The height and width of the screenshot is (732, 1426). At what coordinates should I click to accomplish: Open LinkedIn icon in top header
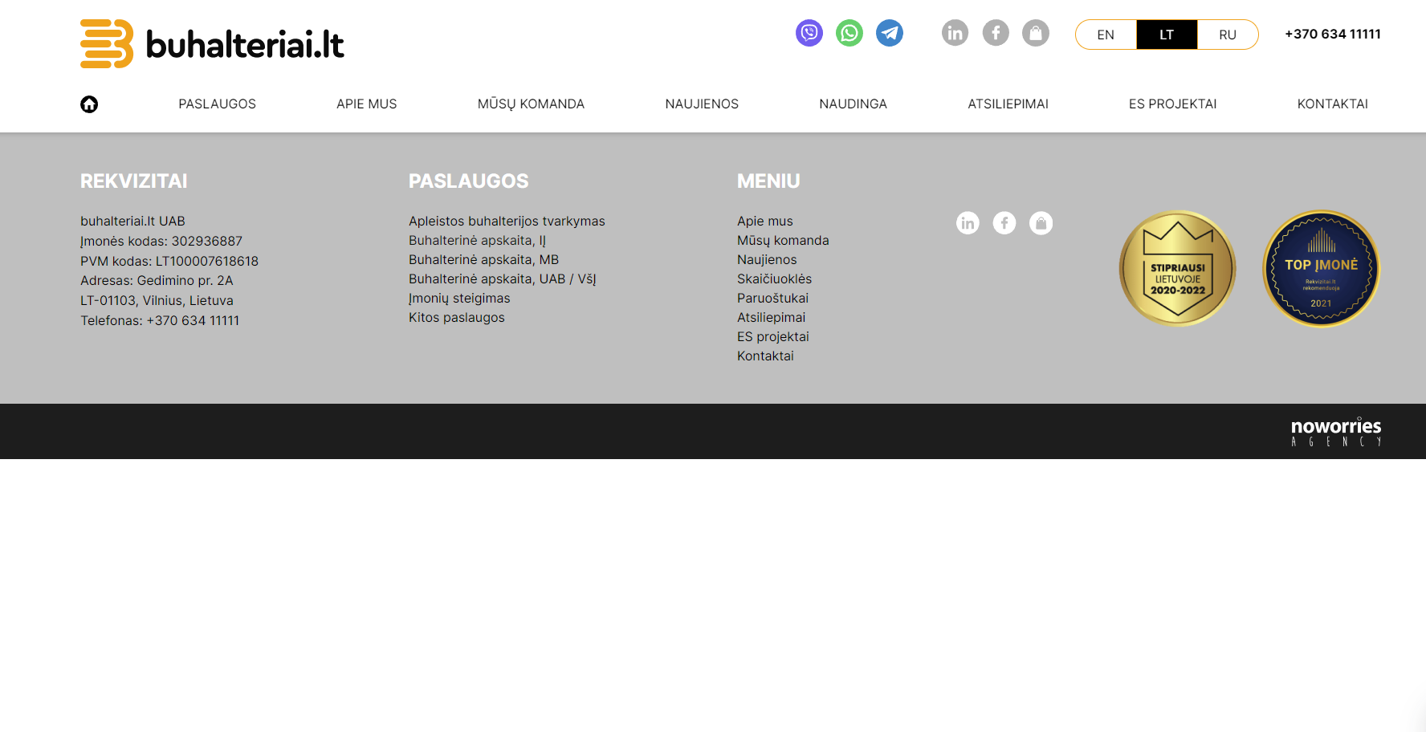click(x=955, y=33)
